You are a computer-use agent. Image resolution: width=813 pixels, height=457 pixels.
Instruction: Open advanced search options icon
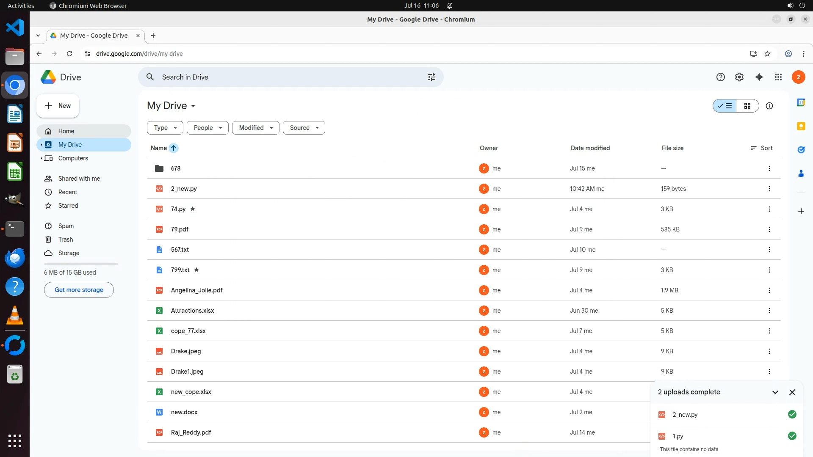tap(431, 77)
